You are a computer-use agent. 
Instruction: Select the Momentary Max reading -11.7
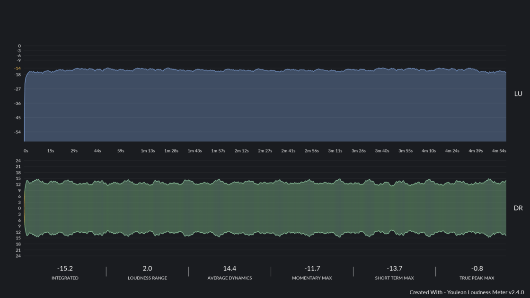(x=312, y=269)
